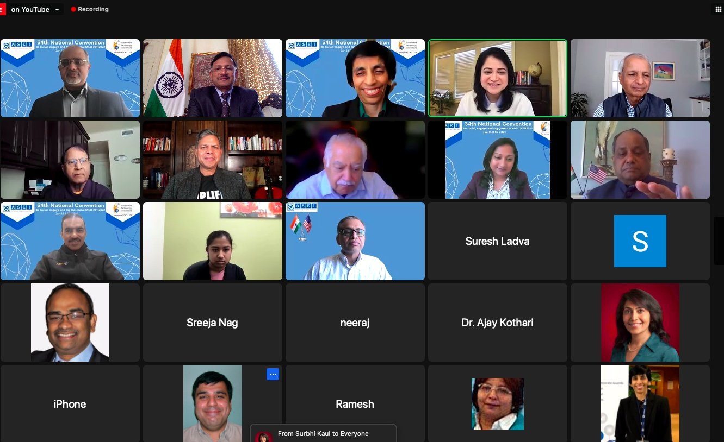Viewport: 724px width, 442px height.
Task: Click the video tile with Indian flag backdrop
Action: click(x=213, y=78)
